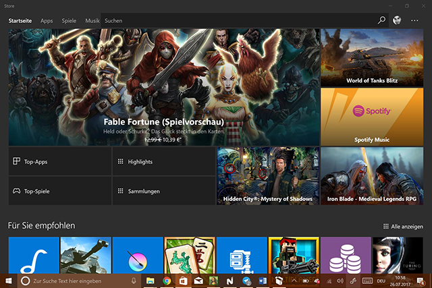Open the World of Tanks Blitz tile

pyautogui.click(x=372, y=58)
